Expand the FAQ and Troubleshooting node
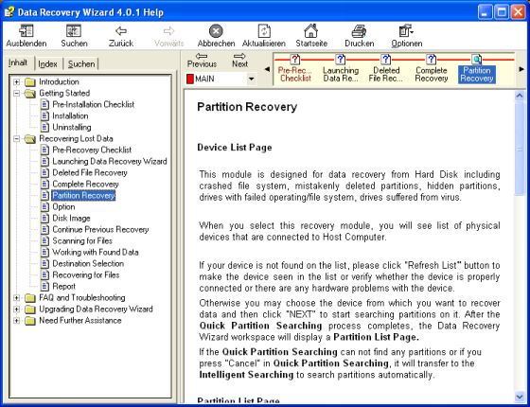Image resolution: width=530 pixels, height=407 pixels. [x=16, y=298]
